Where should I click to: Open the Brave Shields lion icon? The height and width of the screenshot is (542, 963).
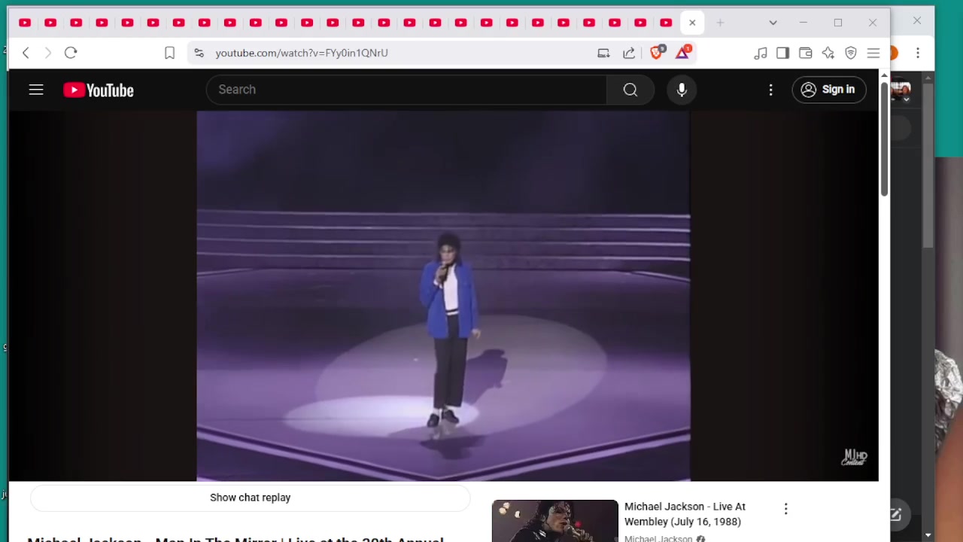(657, 53)
